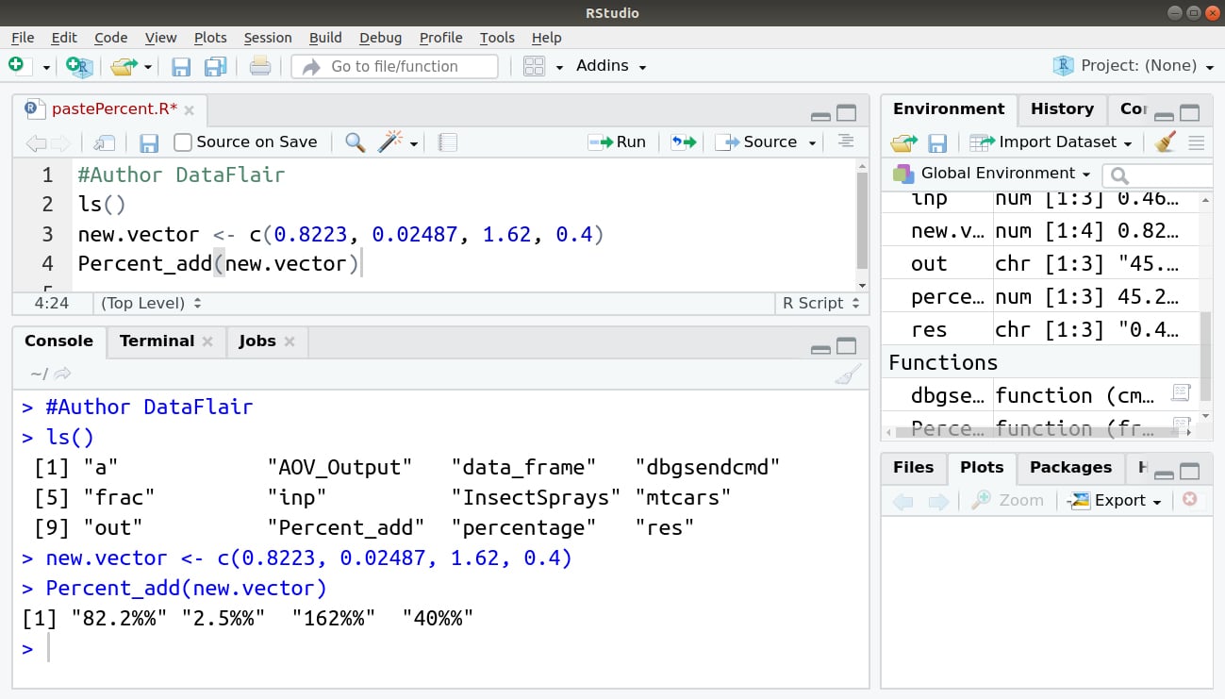The width and height of the screenshot is (1225, 699).
Task: Switch to the Terminal tab
Action: 157,341
